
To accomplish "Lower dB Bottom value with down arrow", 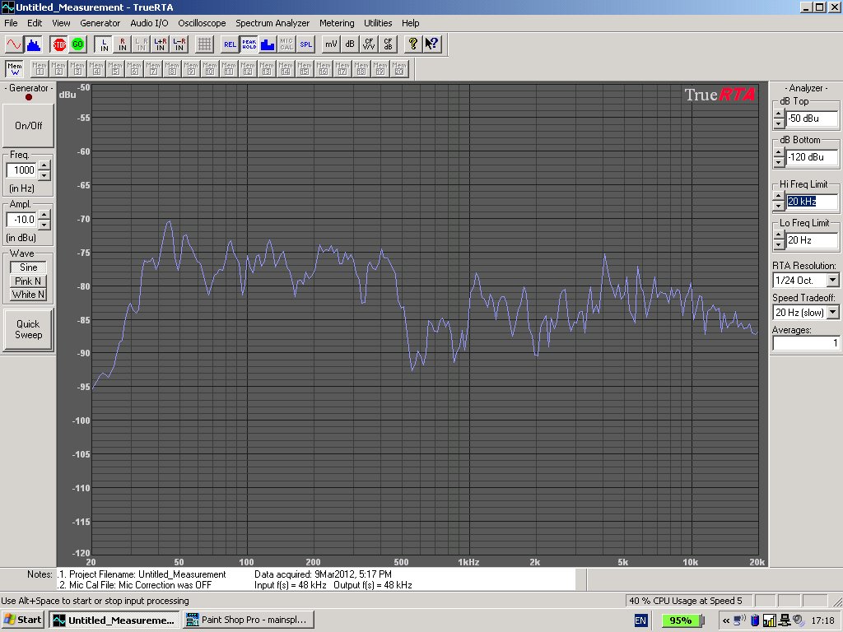I will coord(779,162).
